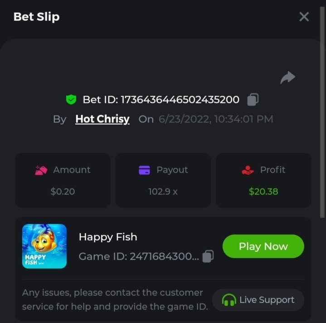Close the Bet Slip dialog
Image resolution: width=326 pixels, height=323 pixels.
coord(304,17)
